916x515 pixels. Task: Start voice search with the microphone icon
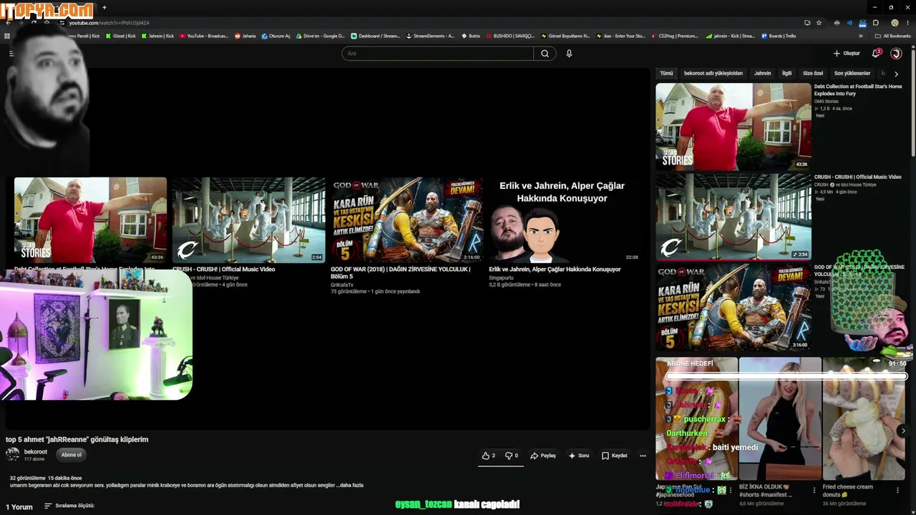pyautogui.click(x=569, y=54)
